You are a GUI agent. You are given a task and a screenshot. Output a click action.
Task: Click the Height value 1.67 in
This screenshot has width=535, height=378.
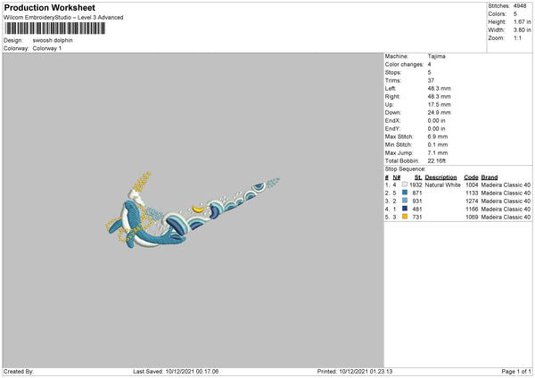coord(522,21)
